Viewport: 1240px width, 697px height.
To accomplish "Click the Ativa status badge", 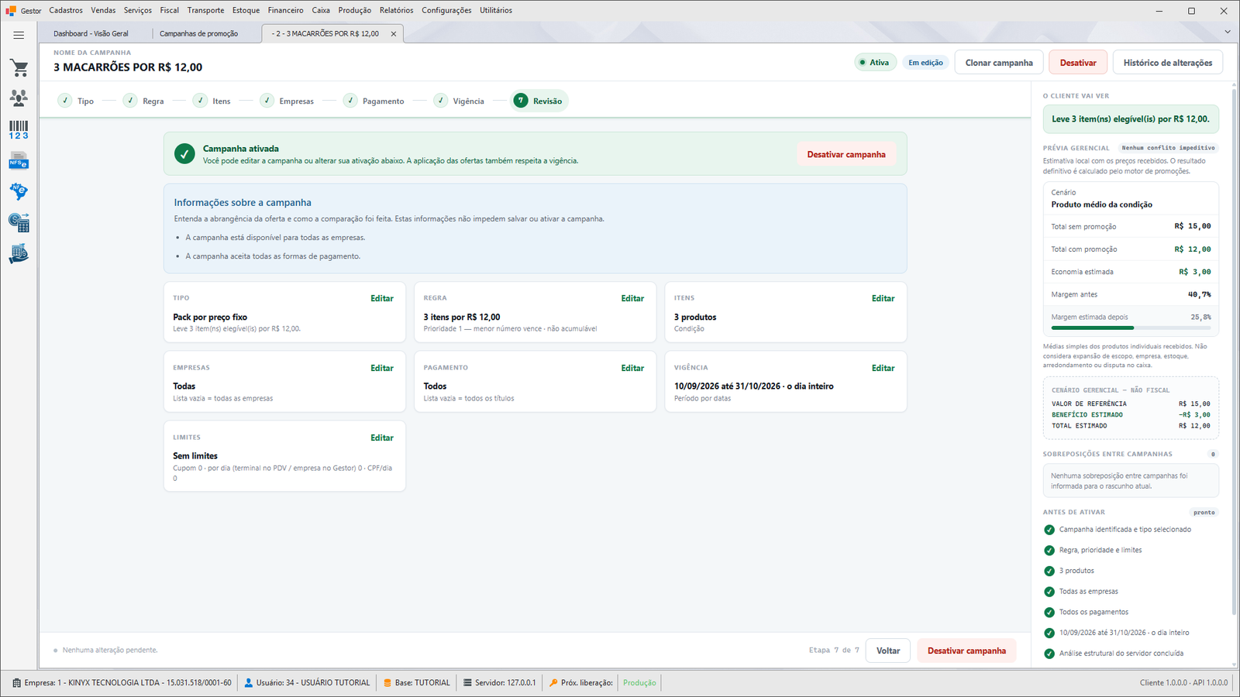I will coord(875,63).
